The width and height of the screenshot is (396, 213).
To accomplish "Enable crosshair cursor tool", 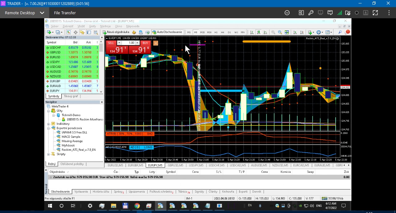I will tap(75, 32).
